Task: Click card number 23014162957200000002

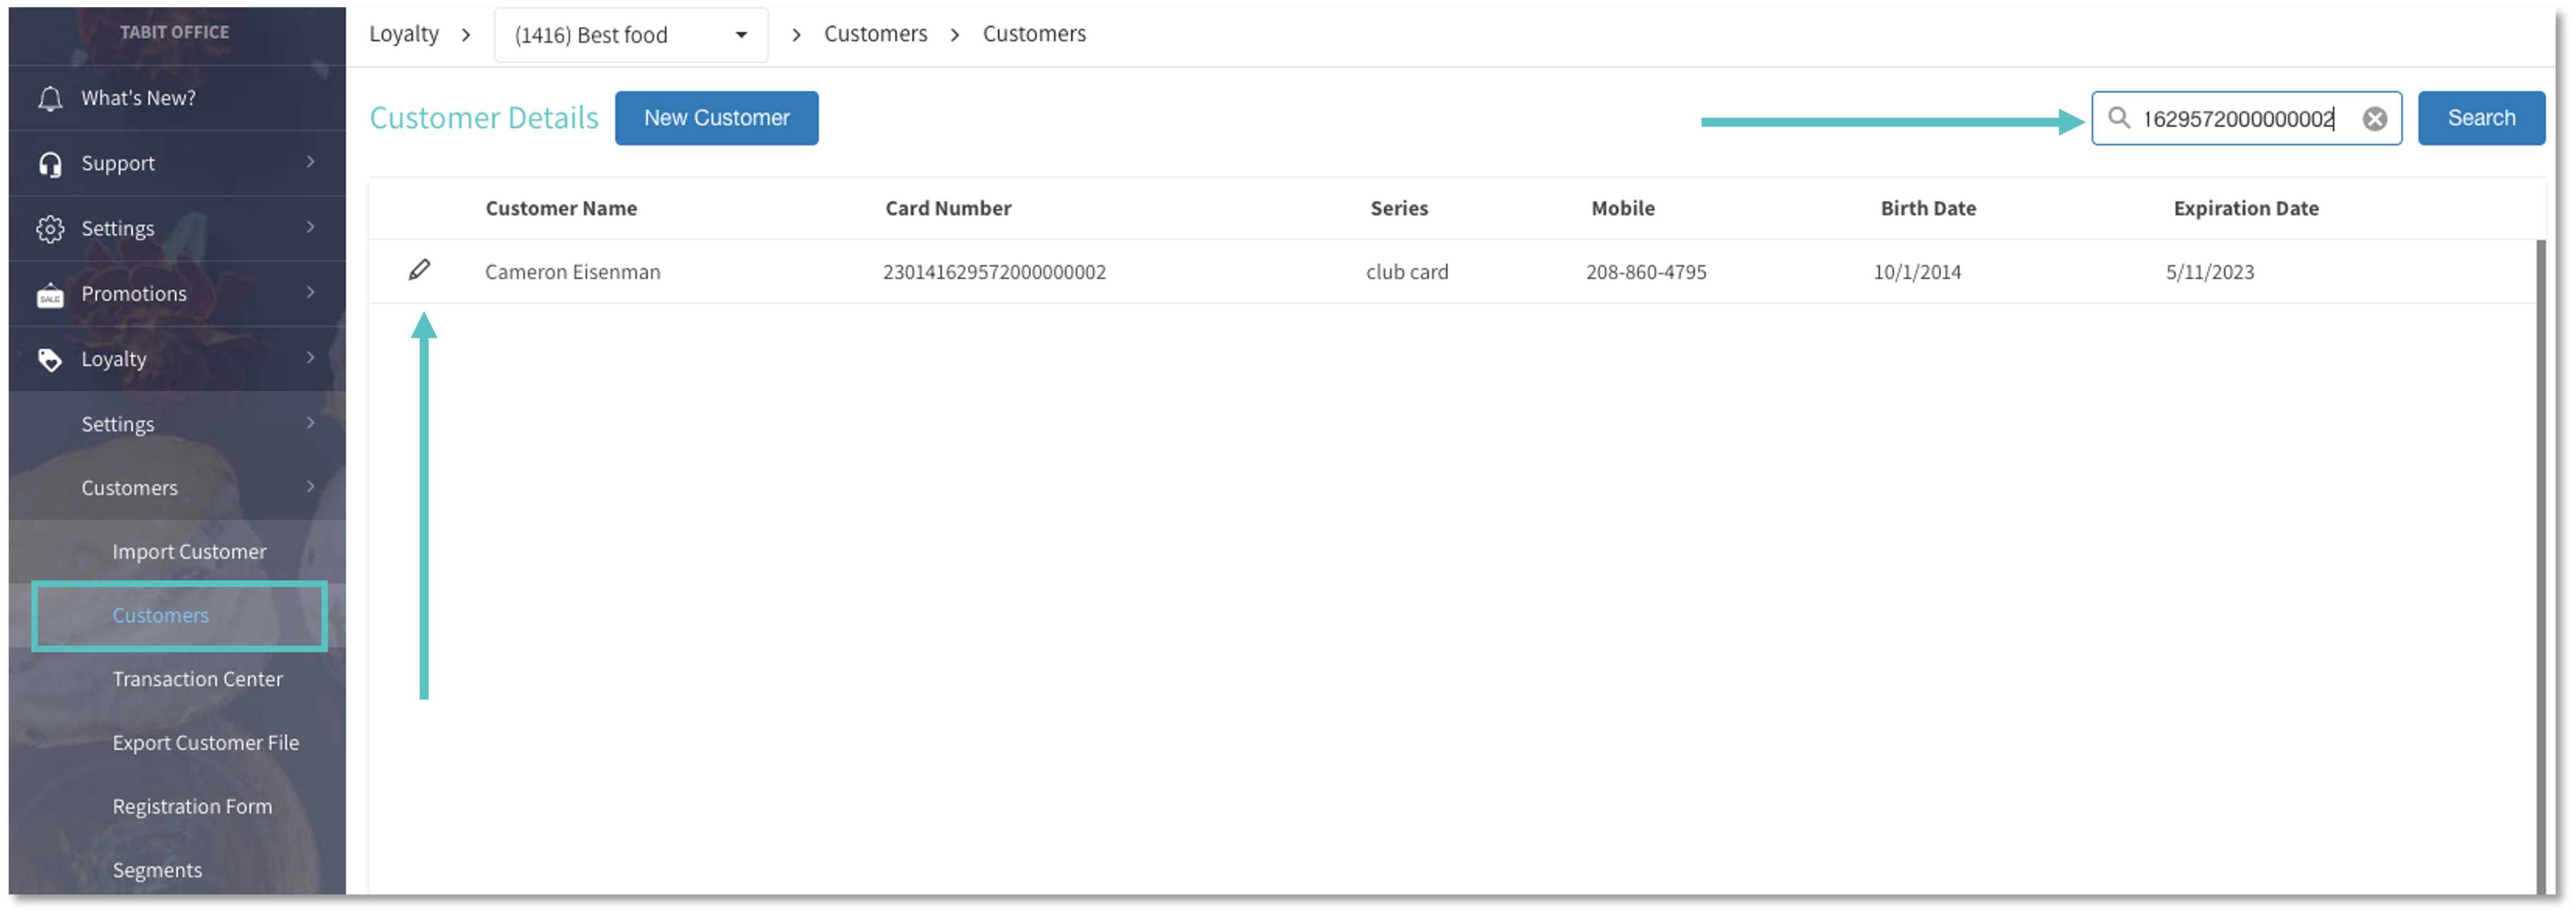Action: pos(994,272)
